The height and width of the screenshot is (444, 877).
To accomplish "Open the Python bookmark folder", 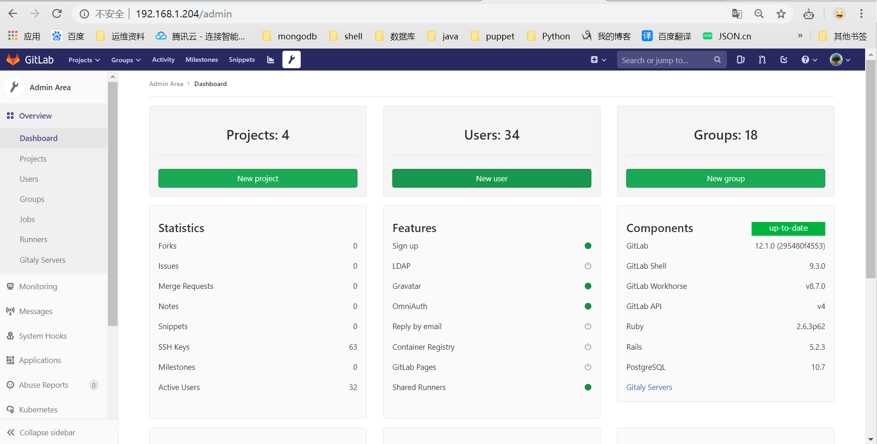I will coord(549,36).
